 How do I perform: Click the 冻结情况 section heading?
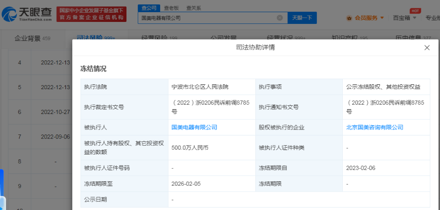point(93,69)
